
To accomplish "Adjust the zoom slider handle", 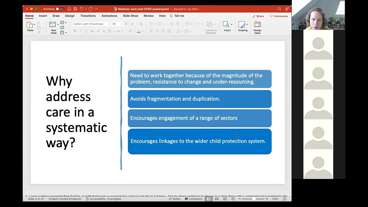I will tap(254, 199).
